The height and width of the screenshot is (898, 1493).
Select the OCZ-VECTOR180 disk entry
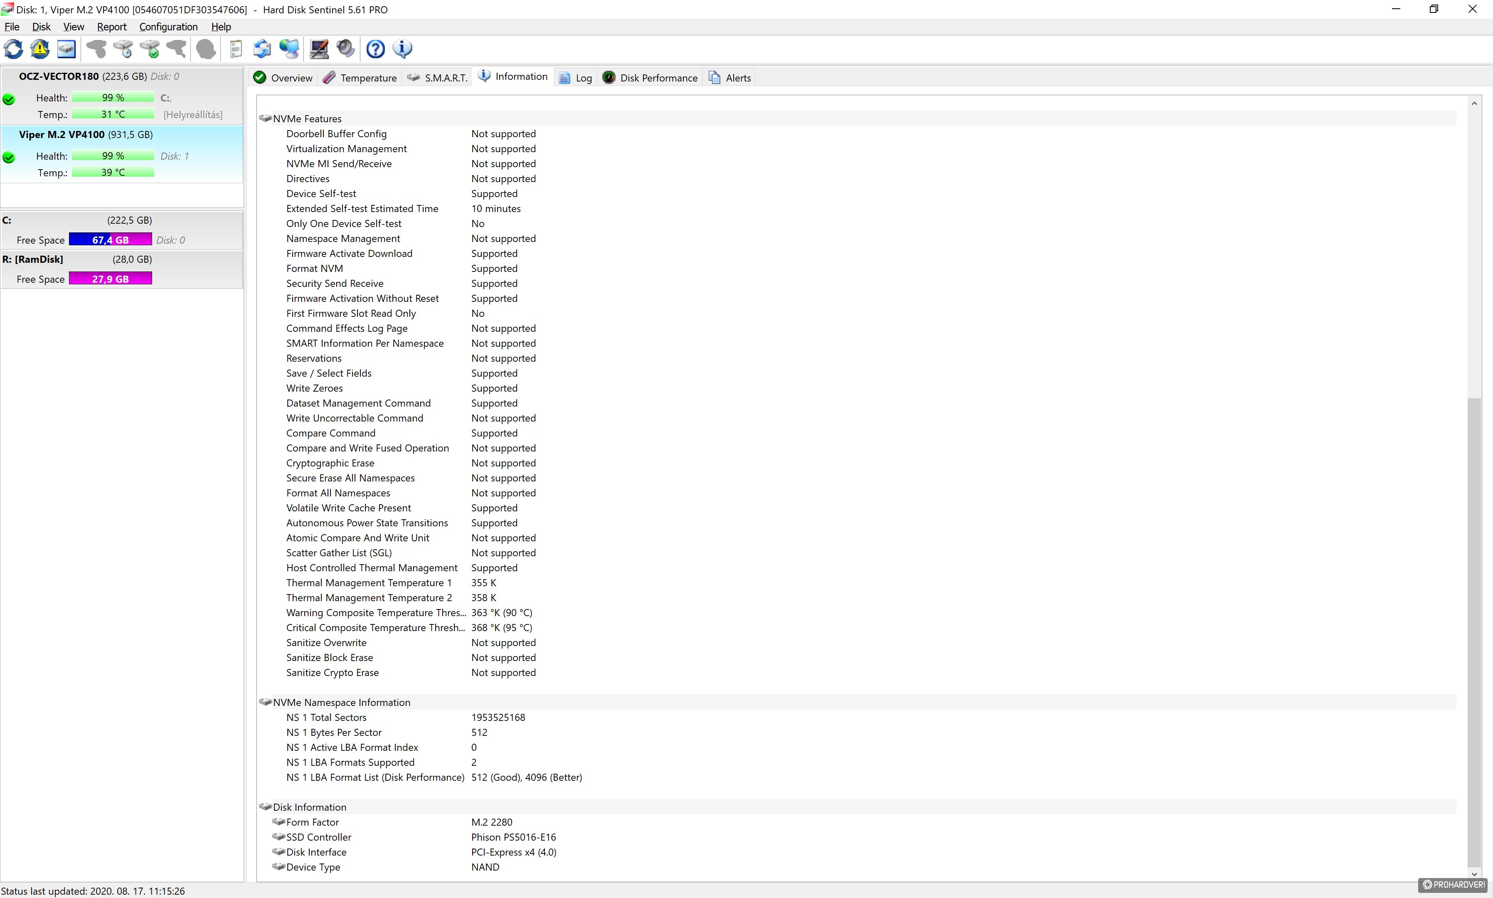tap(122, 96)
